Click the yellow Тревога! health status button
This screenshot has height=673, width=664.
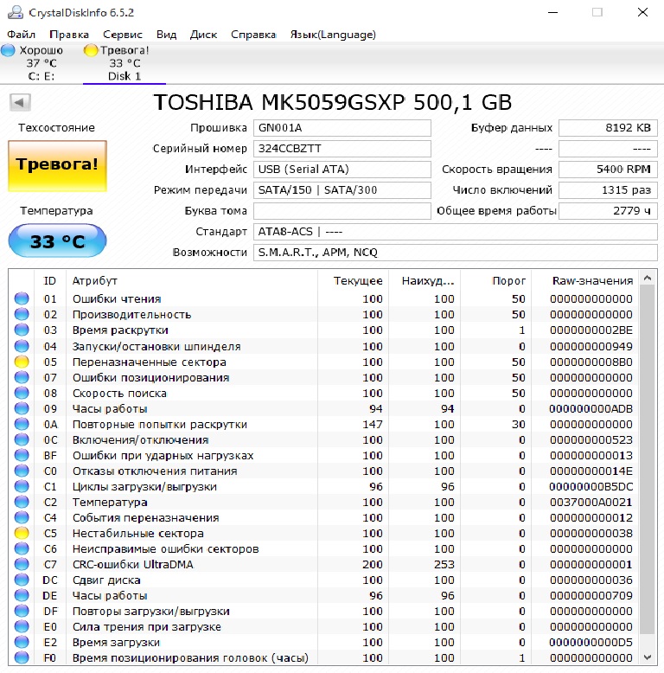[57, 165]
